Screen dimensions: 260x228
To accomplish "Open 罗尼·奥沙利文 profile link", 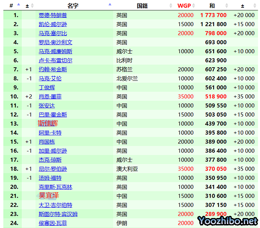I will coord(55,42).
